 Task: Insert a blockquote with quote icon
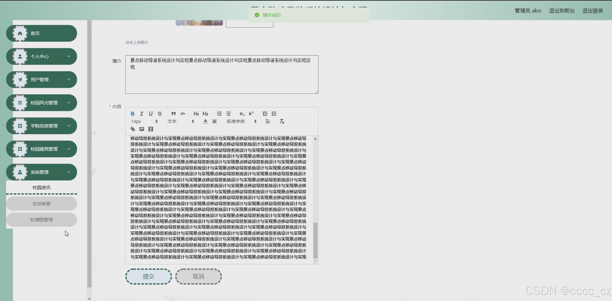point(173,114)
